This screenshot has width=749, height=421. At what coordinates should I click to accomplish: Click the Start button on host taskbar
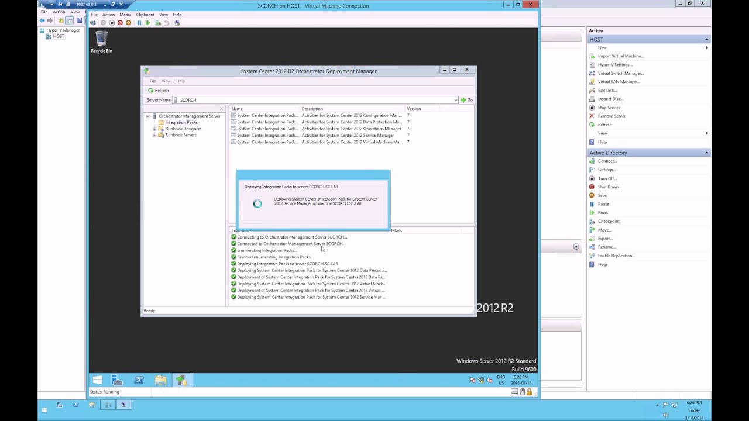coord(44,410)
